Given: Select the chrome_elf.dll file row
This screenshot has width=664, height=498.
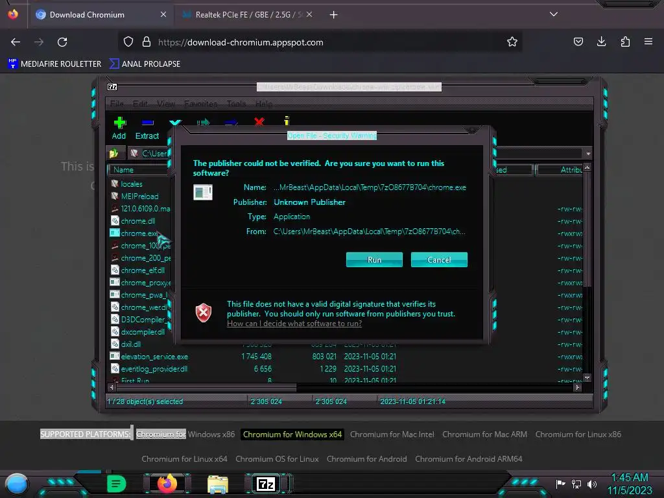Looking at the screenshot, I should point(137,270).
